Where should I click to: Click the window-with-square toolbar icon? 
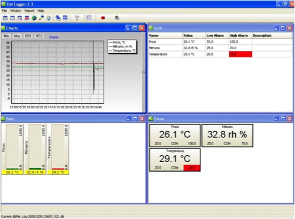[x=20, y=18]
